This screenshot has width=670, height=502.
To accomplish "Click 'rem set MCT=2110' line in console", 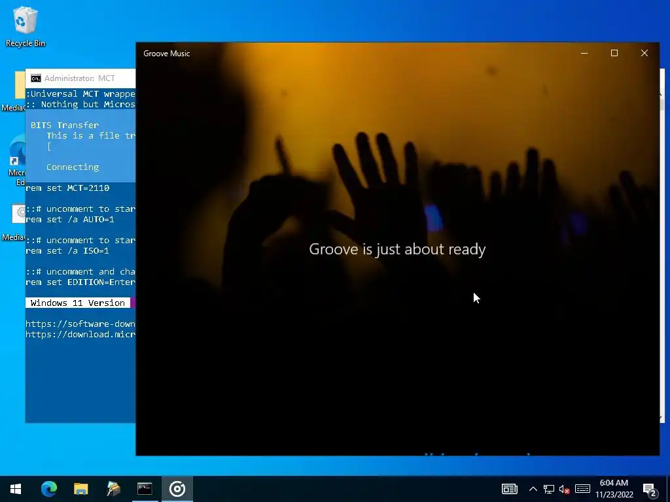I will coord(67,188).
